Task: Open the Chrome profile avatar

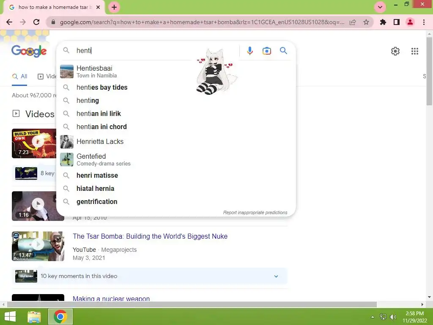Action: pos(410,22)
